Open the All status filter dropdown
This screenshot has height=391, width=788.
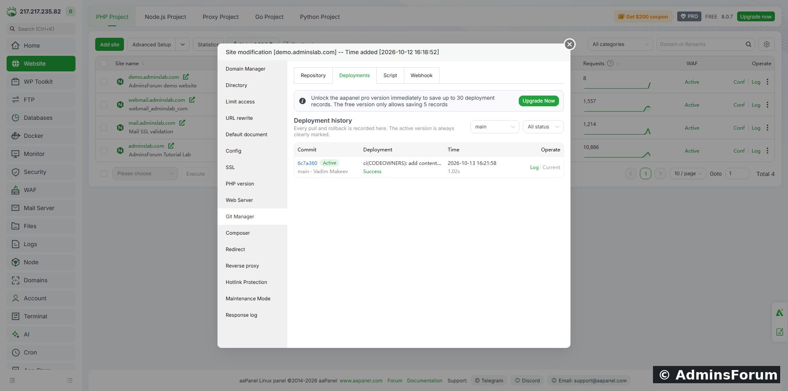coord(543,127)
